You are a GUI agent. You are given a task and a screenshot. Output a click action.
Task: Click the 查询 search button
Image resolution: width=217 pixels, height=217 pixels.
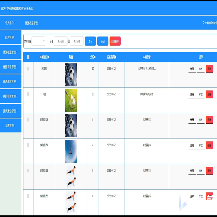point(90,41)
